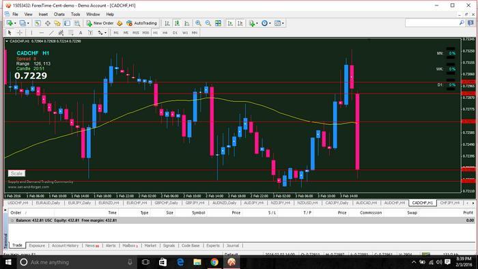Open the Tools menu
The image size is (478, 269).
pos(75,14)
